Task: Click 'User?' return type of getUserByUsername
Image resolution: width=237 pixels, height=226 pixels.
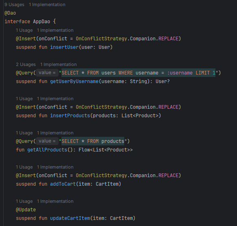Action: 162,81
